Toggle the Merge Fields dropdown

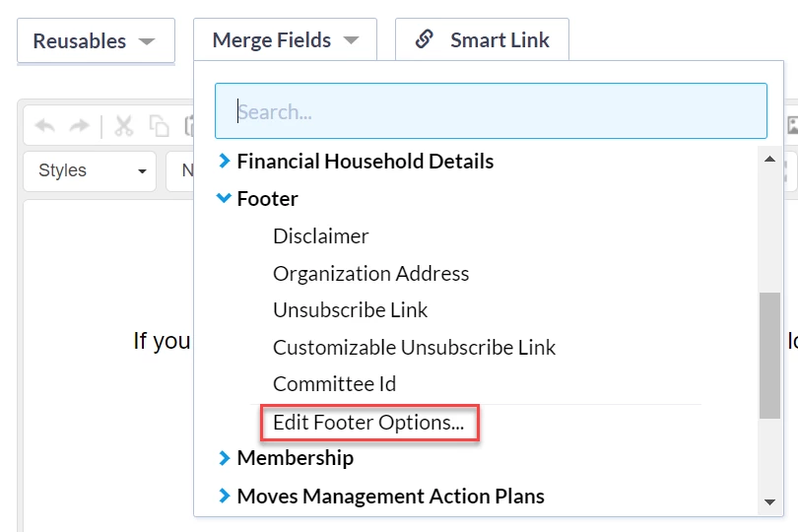pos(285,41)
